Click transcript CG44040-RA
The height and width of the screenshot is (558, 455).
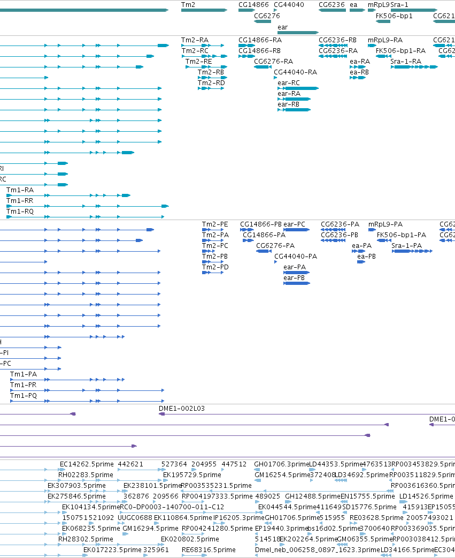[275, 78]
